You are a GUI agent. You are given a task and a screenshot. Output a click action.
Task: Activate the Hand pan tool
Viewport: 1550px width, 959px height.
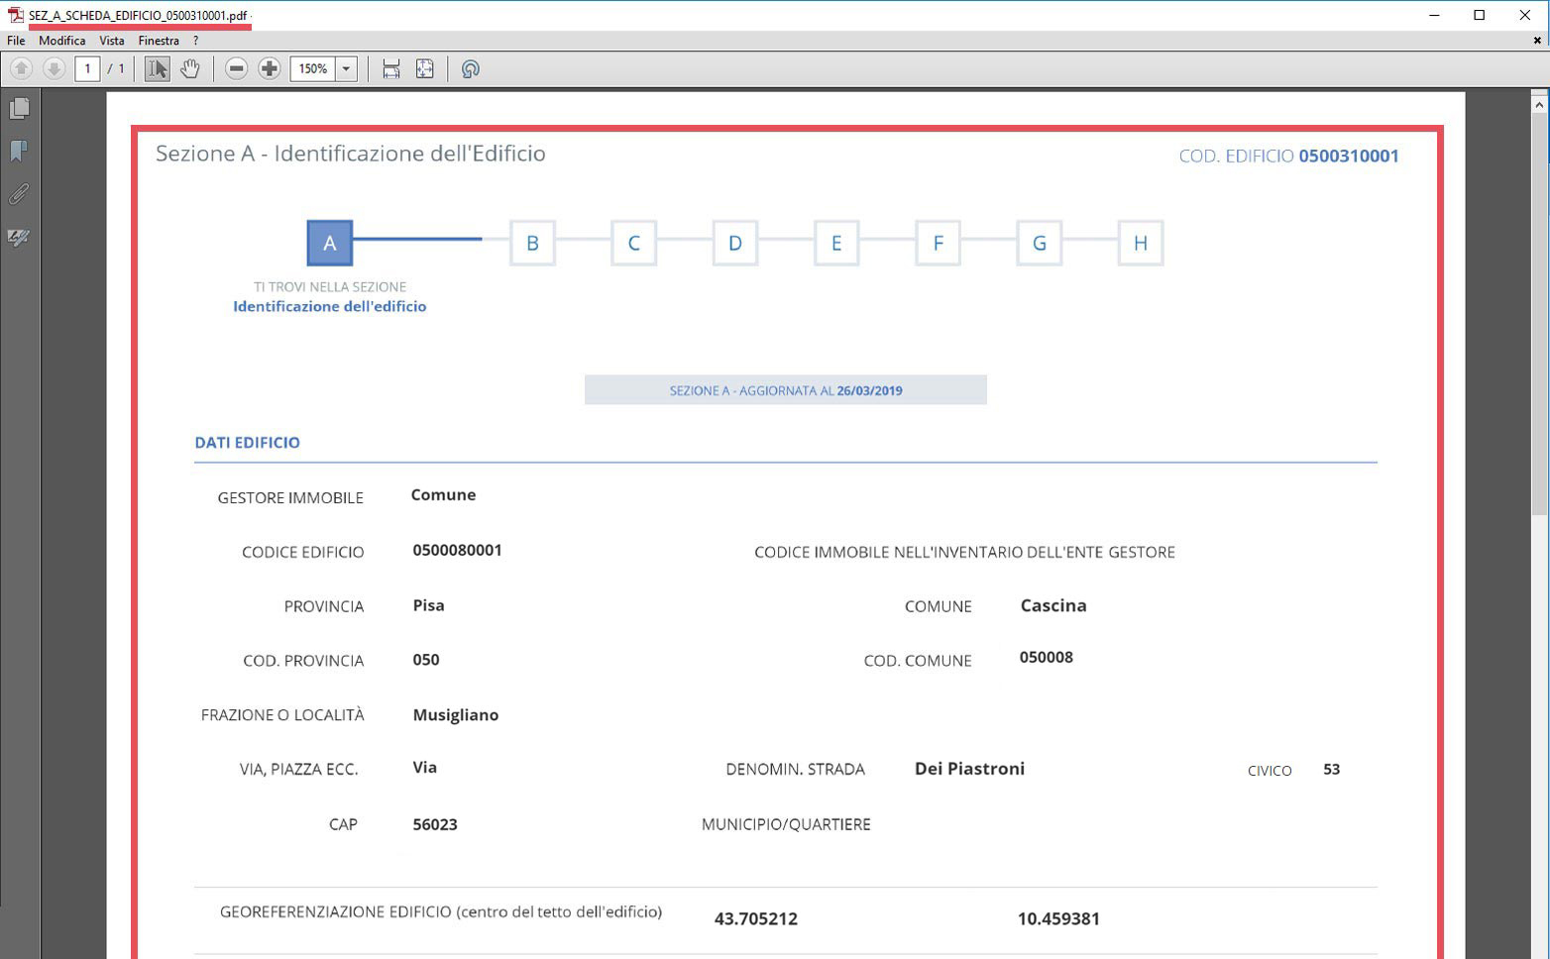[189, 68]
